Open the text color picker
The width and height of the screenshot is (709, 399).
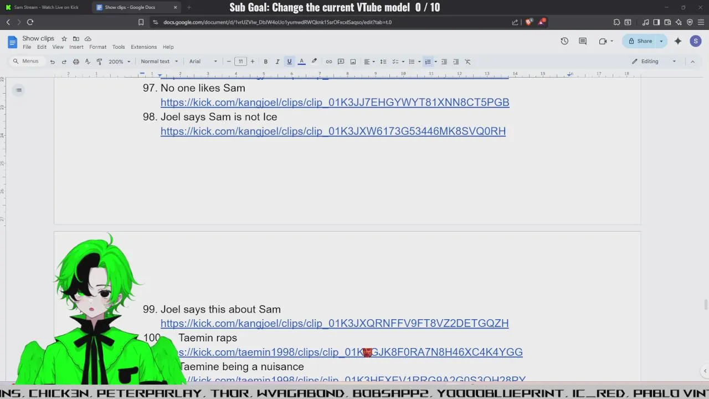(x=301, y=62)
